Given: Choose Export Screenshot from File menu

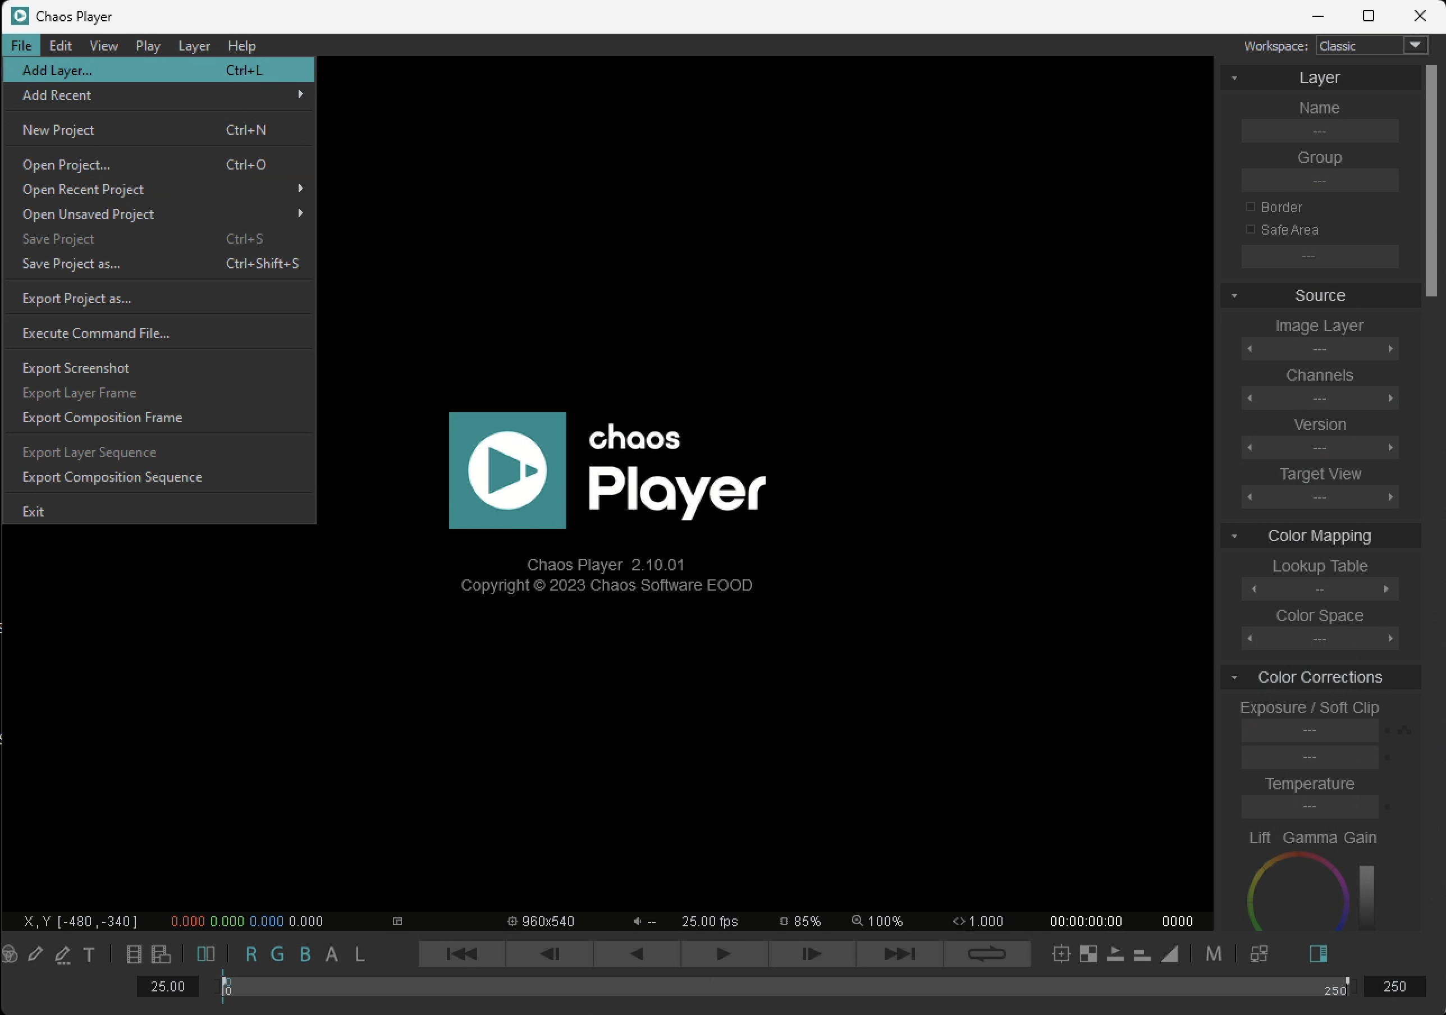Looking at the screenshot, I should 76,368.
